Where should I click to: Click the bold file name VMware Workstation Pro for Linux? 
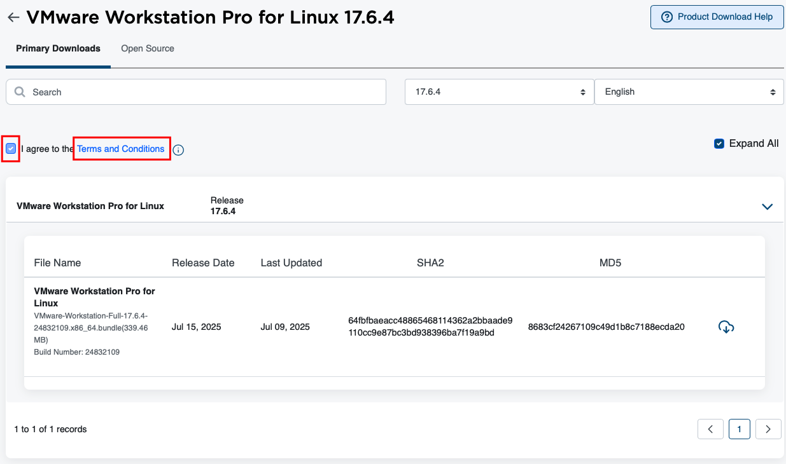click(94, 297)
